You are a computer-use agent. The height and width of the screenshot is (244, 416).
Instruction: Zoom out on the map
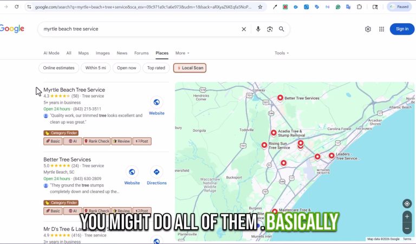pos(407,228)
